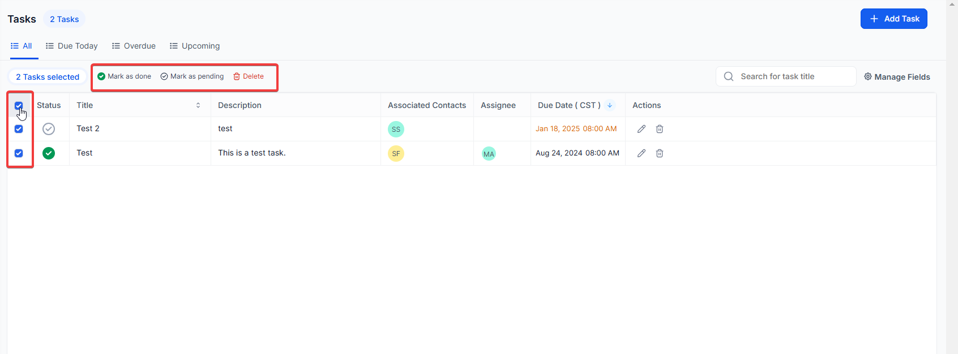The image size is (958, 354).
Task: Click green completed status of Test task
Action: coord(49,153)
